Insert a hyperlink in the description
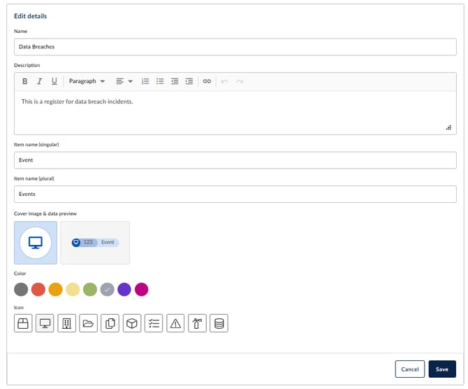468x389 pixels. coord(207,81)
